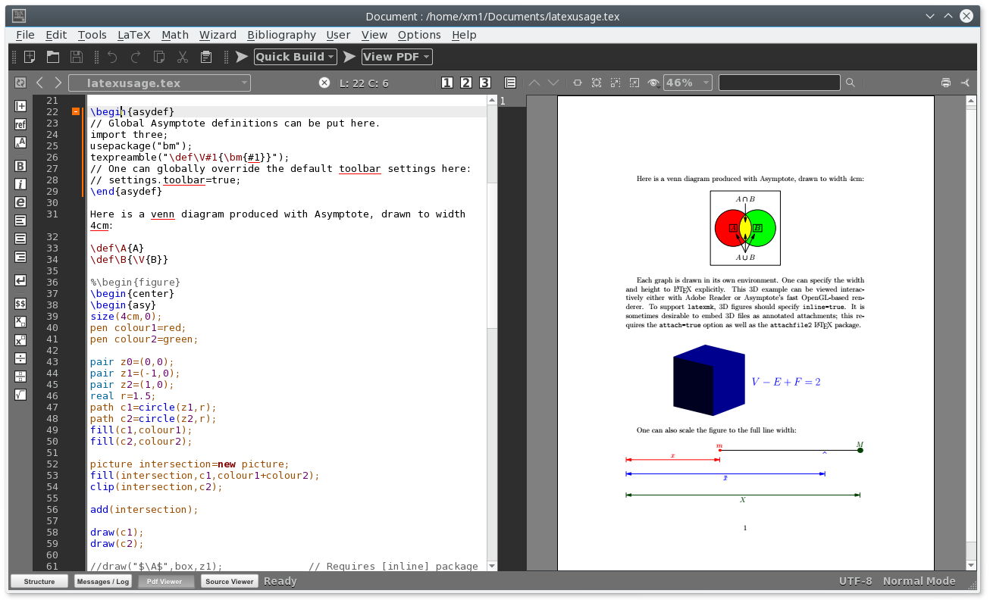
Task: Toggle bookmark 3 button
Action: coord(485,83)
